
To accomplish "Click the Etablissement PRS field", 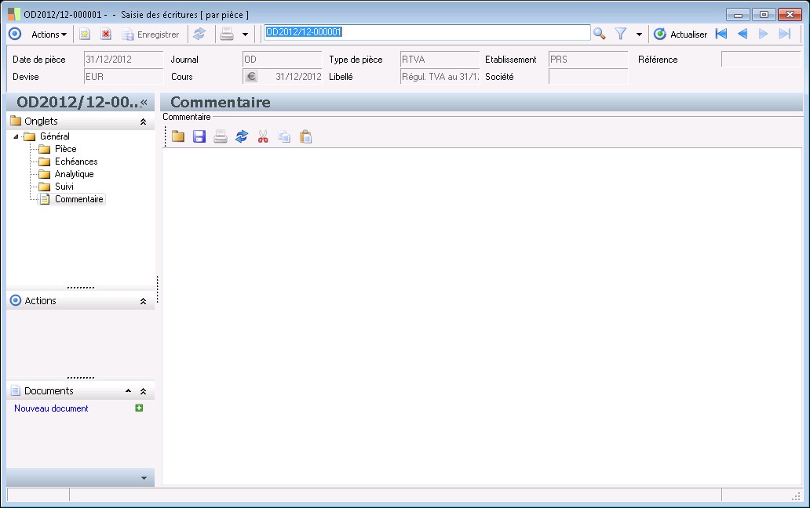I will click(x=589, y=60).
